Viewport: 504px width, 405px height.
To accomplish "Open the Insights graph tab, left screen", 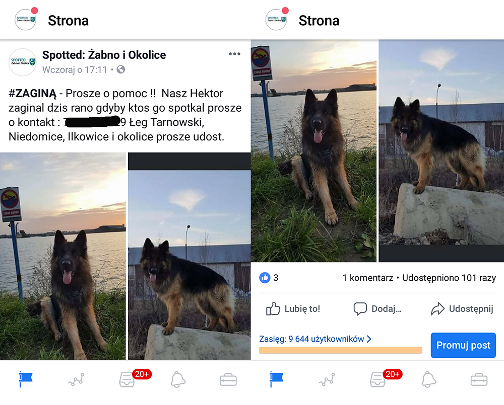I will point(76,380).
